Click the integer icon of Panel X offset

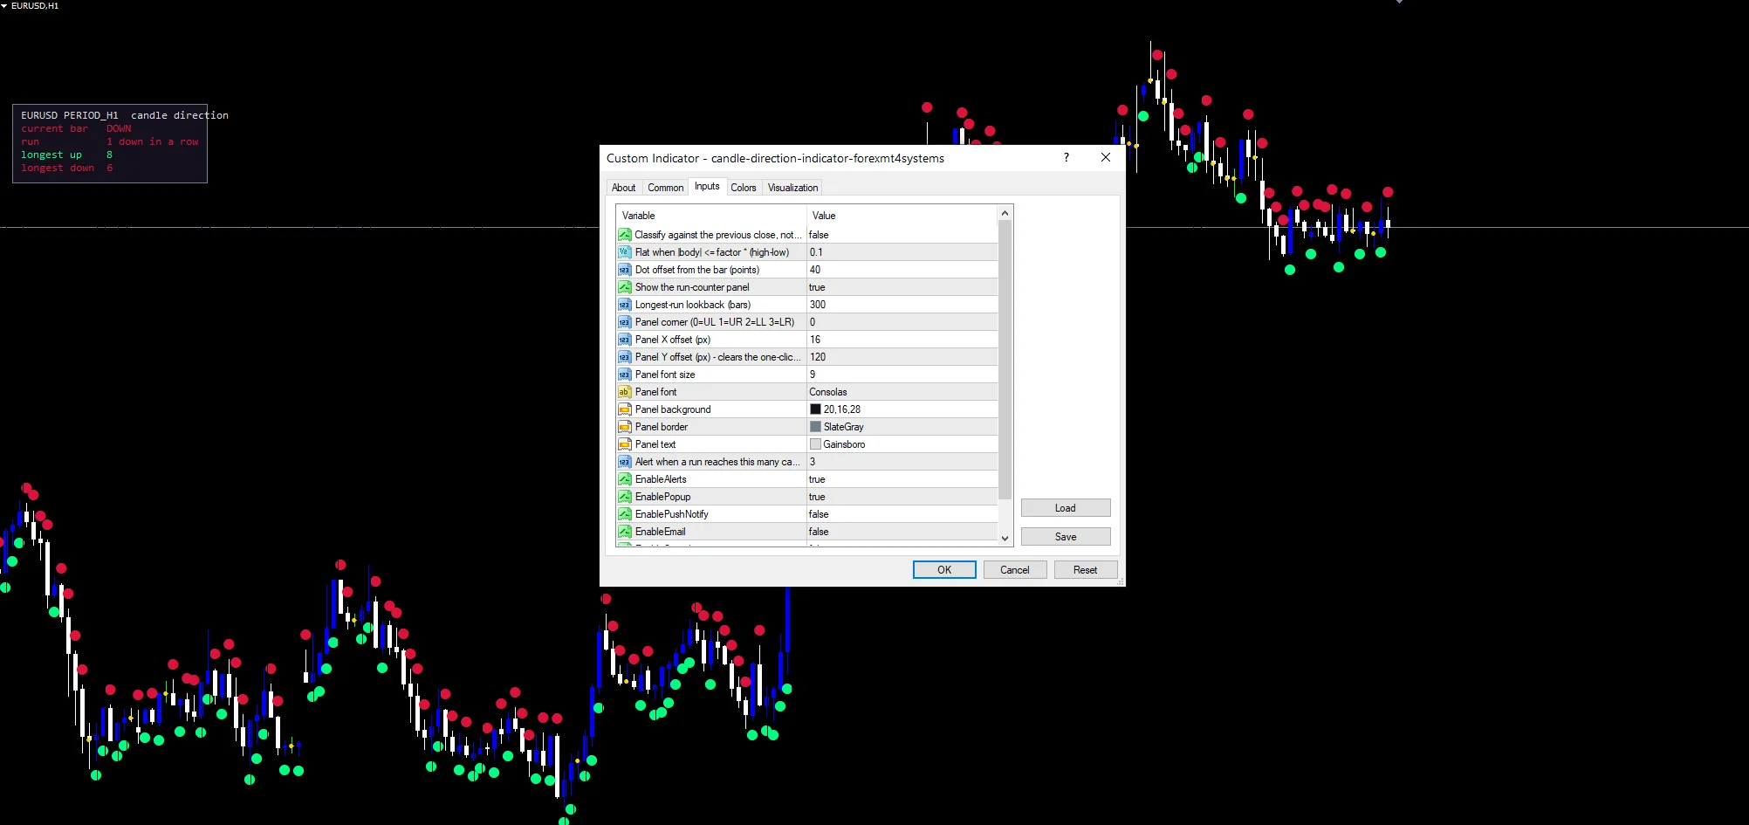tap(624, 340)
